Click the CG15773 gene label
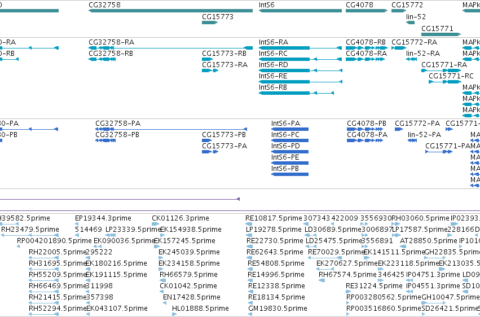The width and height of the screenshot is (480, 317). pos(218,17)
